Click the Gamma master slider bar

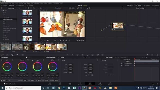[x=22, y=73]
